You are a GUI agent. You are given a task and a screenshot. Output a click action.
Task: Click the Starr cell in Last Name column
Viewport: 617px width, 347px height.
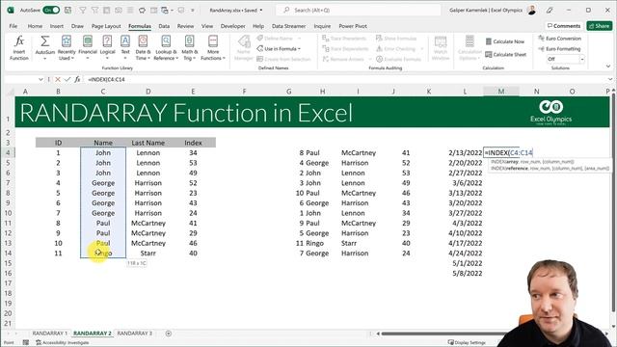coord(148,254)
